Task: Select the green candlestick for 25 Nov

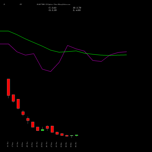Action: coord(43,130)
